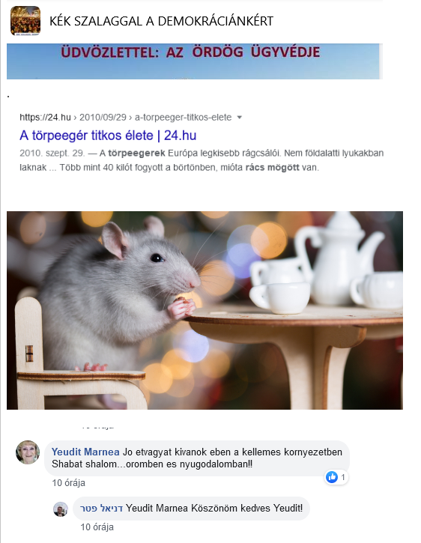Image resolution: width=421 pixels, height=543 pixels.
Task: Open the '10 órája' timestamp under the reply
Action: (x=97, y=527)
